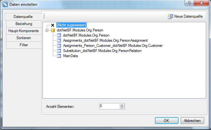Click the Daten einstellen title bar icon
Screen dimensions: 211x130
[x=5, y=4]
